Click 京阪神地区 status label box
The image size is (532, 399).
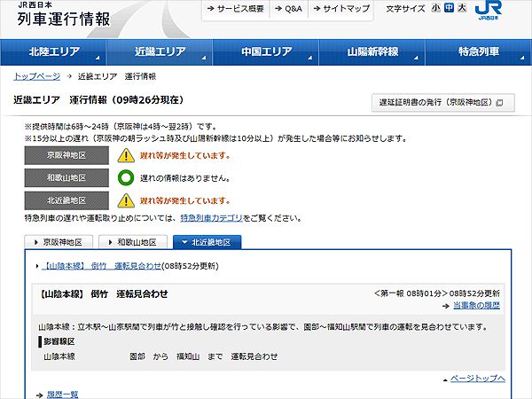point(66,155)
